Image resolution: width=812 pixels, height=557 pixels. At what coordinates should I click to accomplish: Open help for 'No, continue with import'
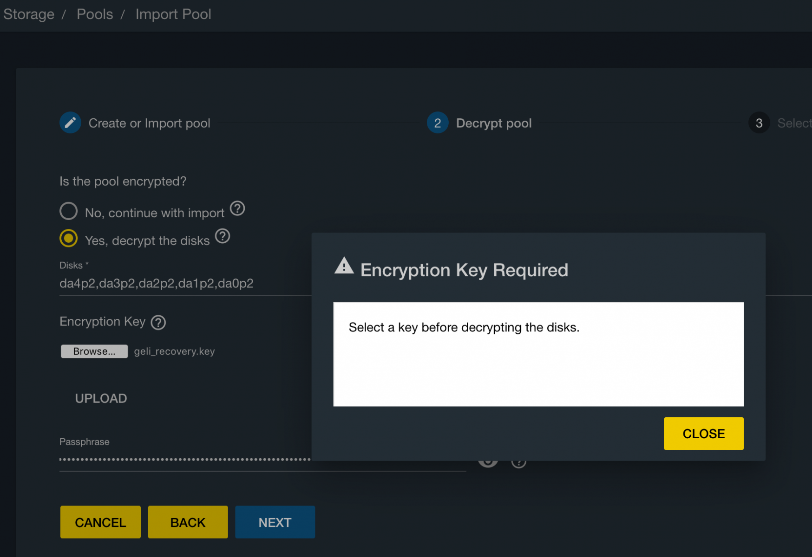coord(237,209)
